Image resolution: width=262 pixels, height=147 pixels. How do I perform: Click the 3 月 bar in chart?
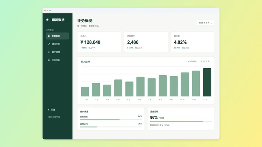tap(107, 90)
